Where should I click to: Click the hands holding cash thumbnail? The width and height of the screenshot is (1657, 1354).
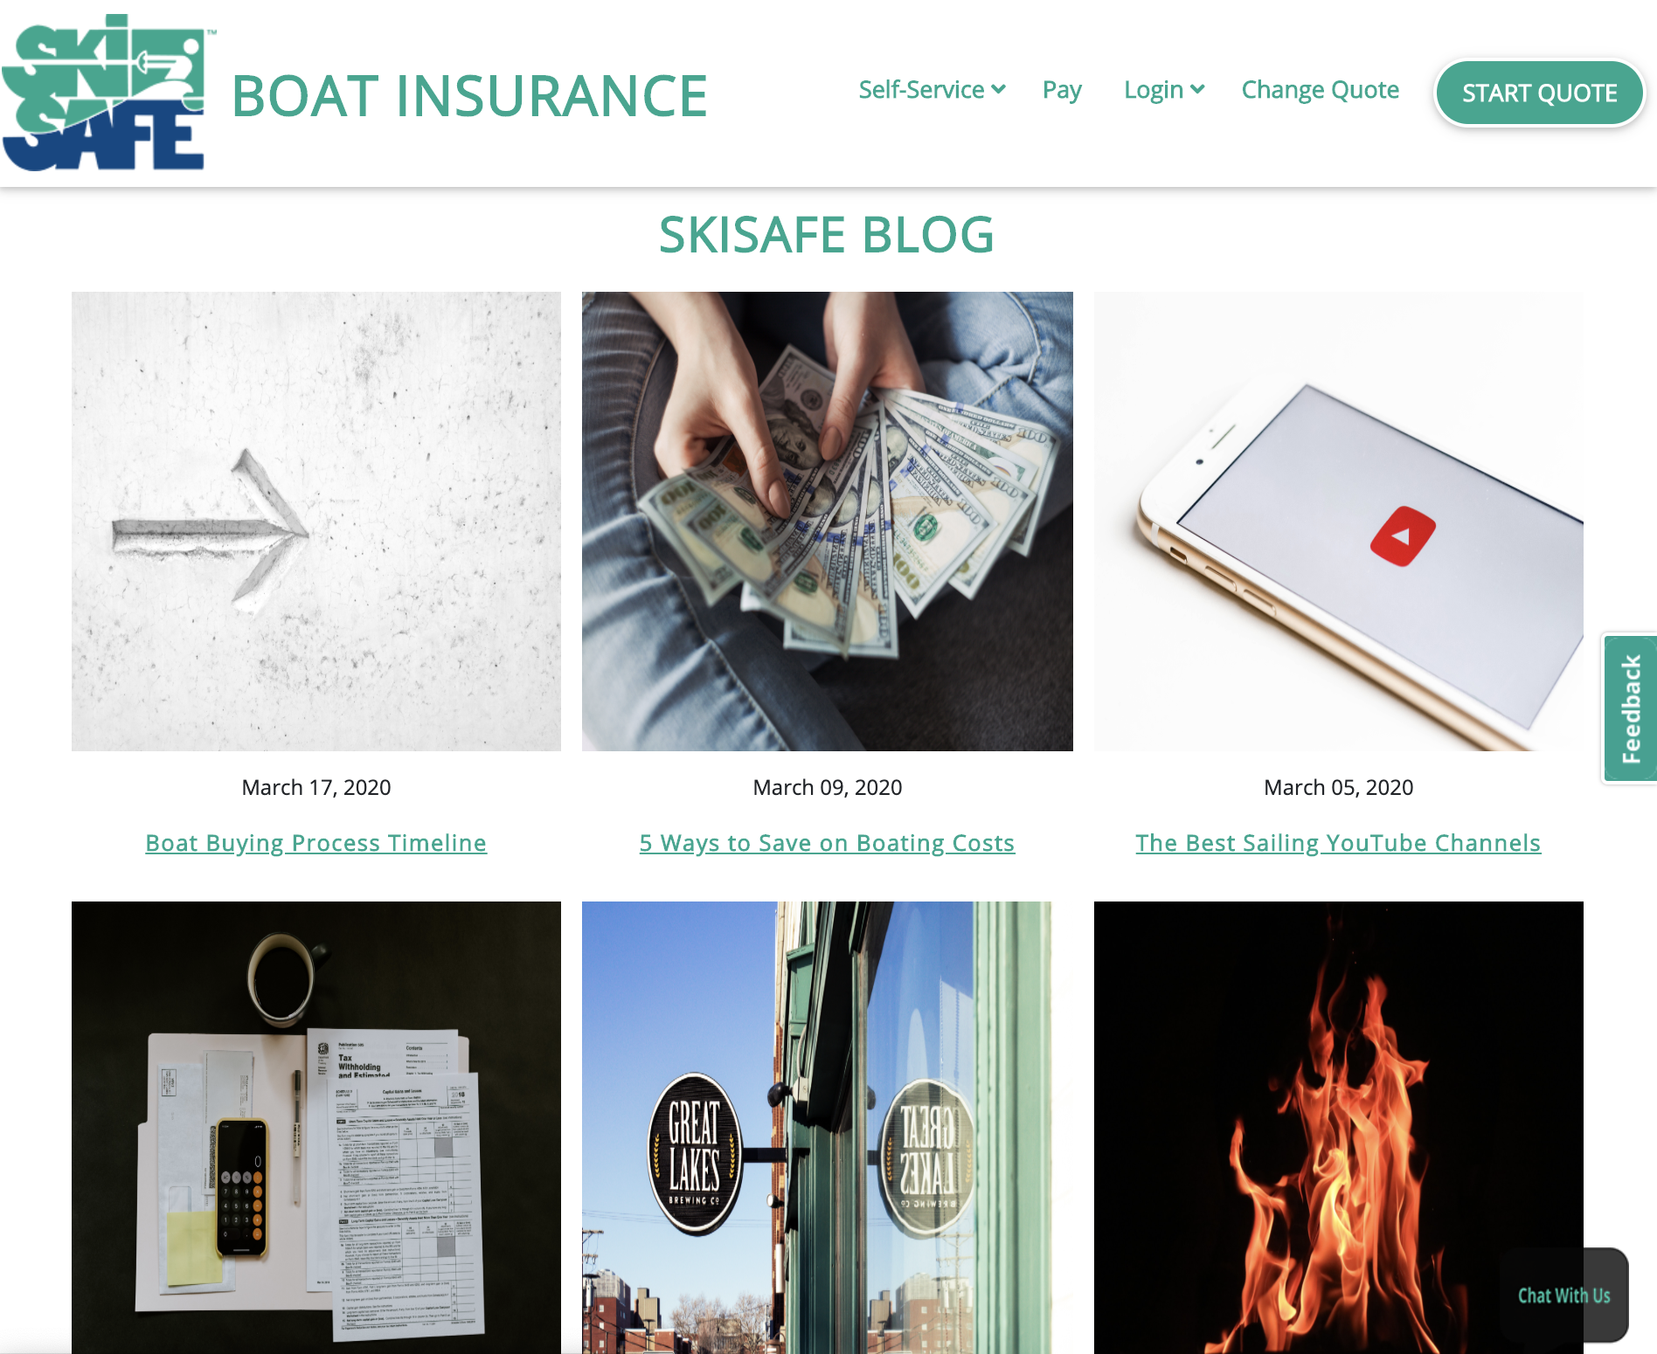828,522
